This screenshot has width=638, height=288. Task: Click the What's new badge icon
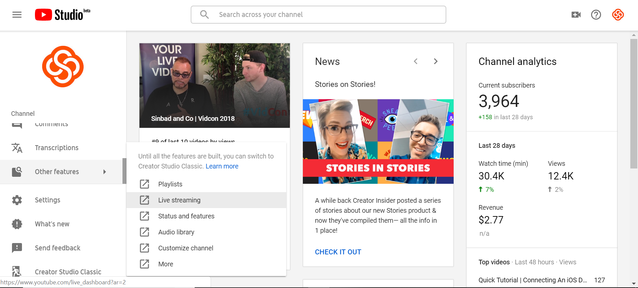click(x=17, y=224)
